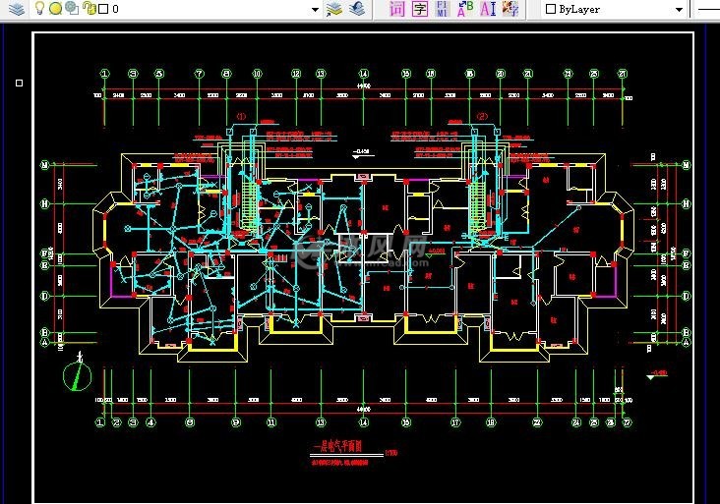Click the F1 M1 text icon
This screenshot has height=504, width=720.
[x=442, y=9]
